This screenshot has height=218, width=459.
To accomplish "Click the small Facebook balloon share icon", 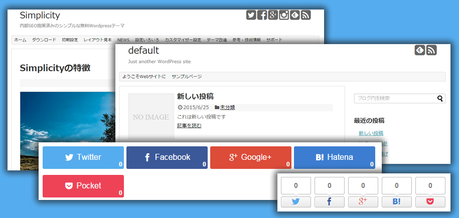I will pos(329,202).
